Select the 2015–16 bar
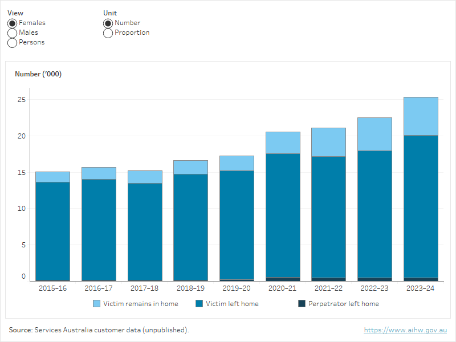Screen dimensions: 456x342 pos(52,228)
